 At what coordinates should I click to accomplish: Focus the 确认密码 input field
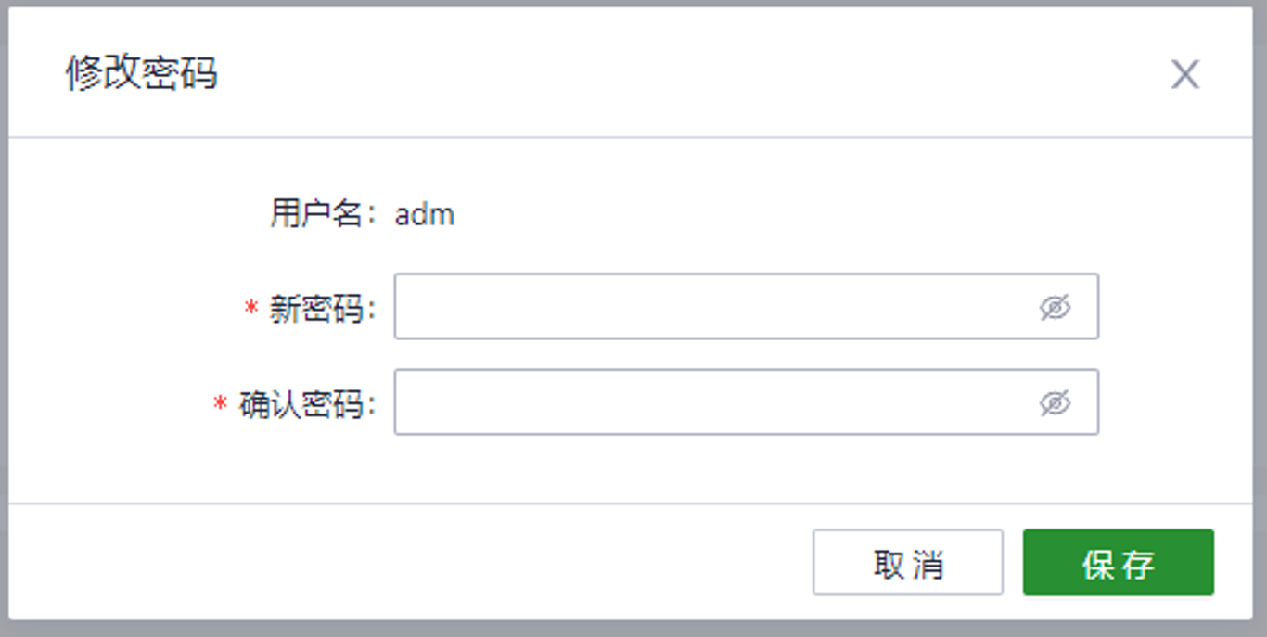(x=746, y=401)
